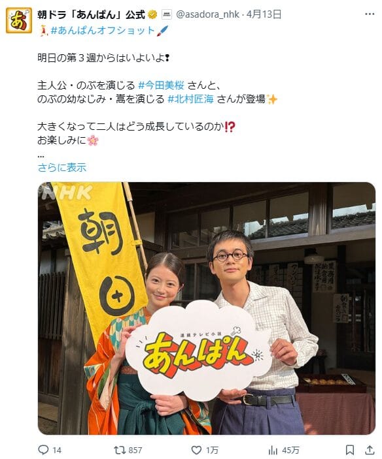Open hashtag #今田美桜

pyautogui.click(x=162, y=85)
